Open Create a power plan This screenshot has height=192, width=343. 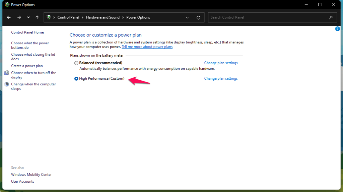27,66
